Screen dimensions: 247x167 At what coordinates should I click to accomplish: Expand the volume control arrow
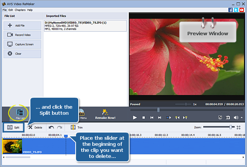pos(242,117)
